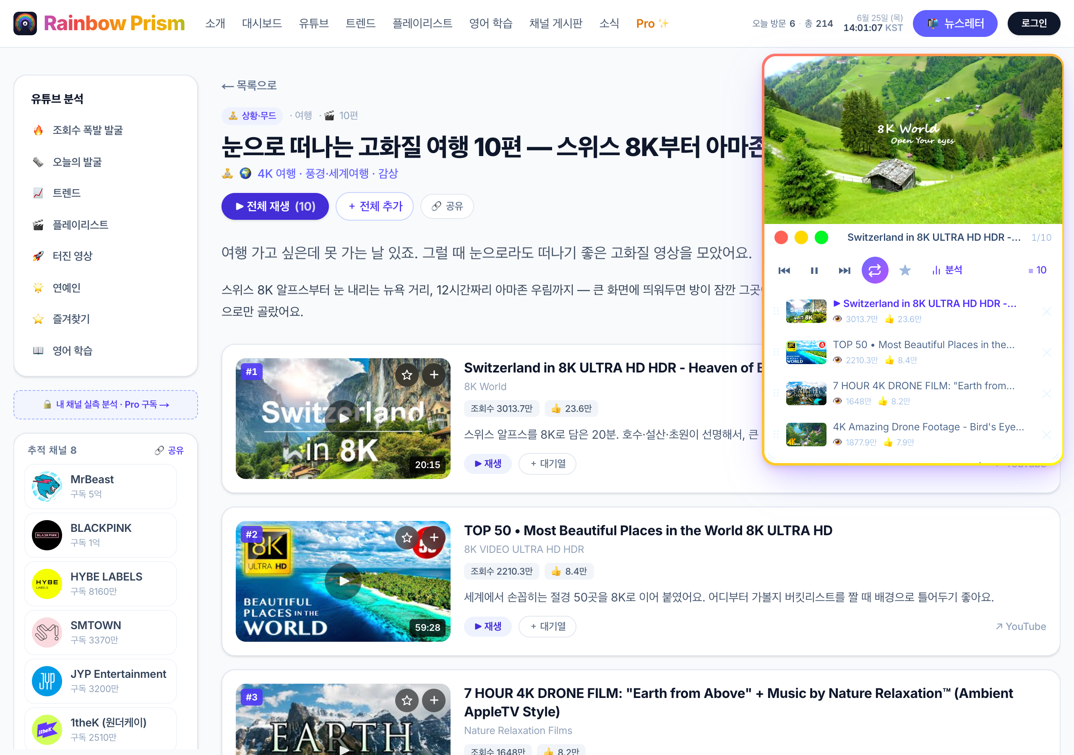The height and width of the screenshot is (755, 1074).
Task: Go back via 목록으로 link
Action: coord(249,86)
